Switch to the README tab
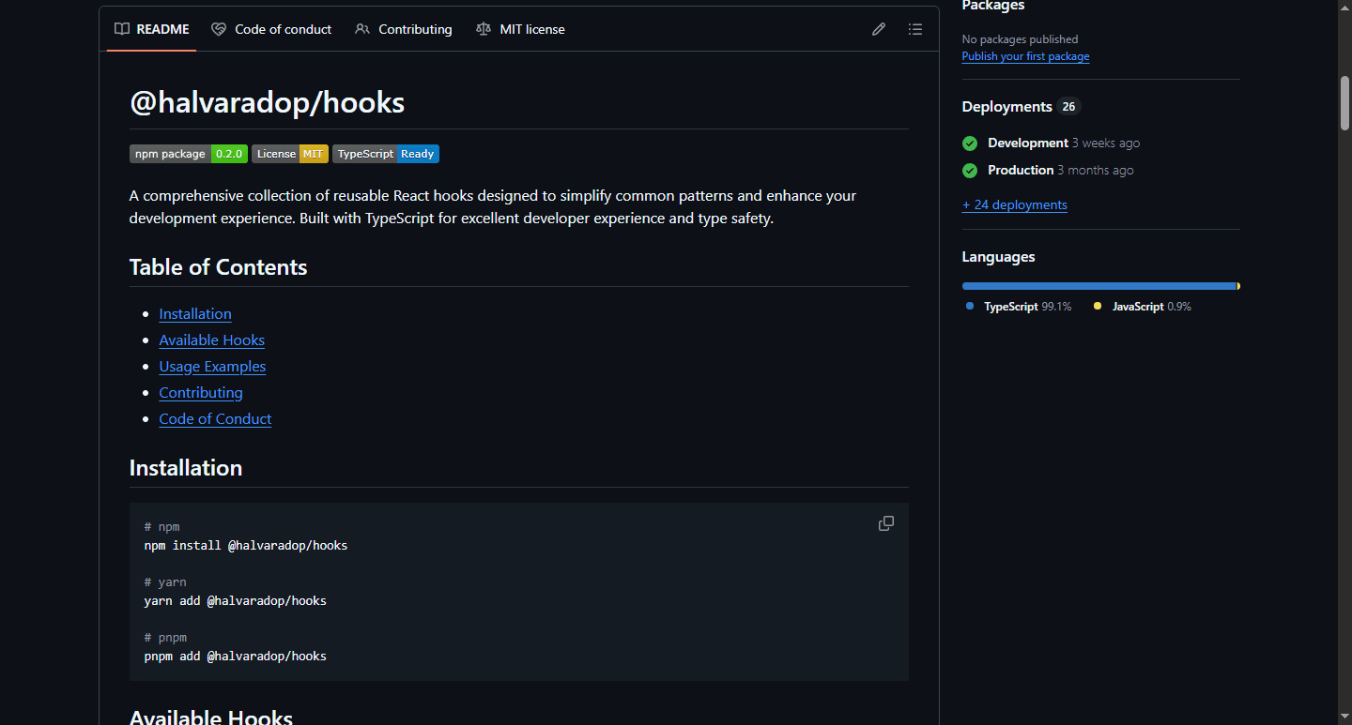 152,29
